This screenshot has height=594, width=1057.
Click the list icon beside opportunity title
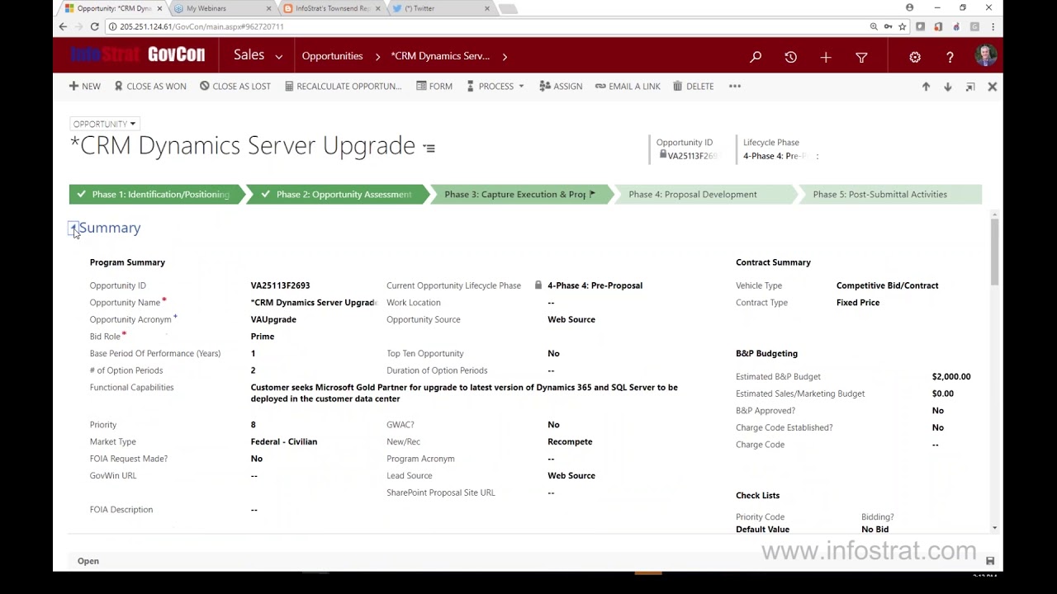[429, 148]
